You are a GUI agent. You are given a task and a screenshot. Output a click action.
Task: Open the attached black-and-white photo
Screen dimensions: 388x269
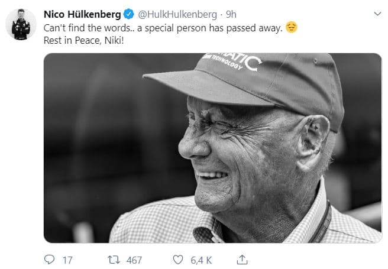click(213, 148)
